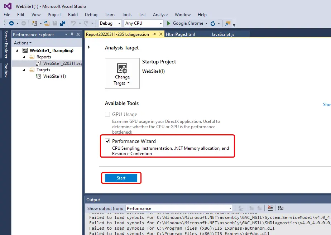The image size is (331, 235).
Task: Open the Analyze menu
Action: (x=160, y=15)
